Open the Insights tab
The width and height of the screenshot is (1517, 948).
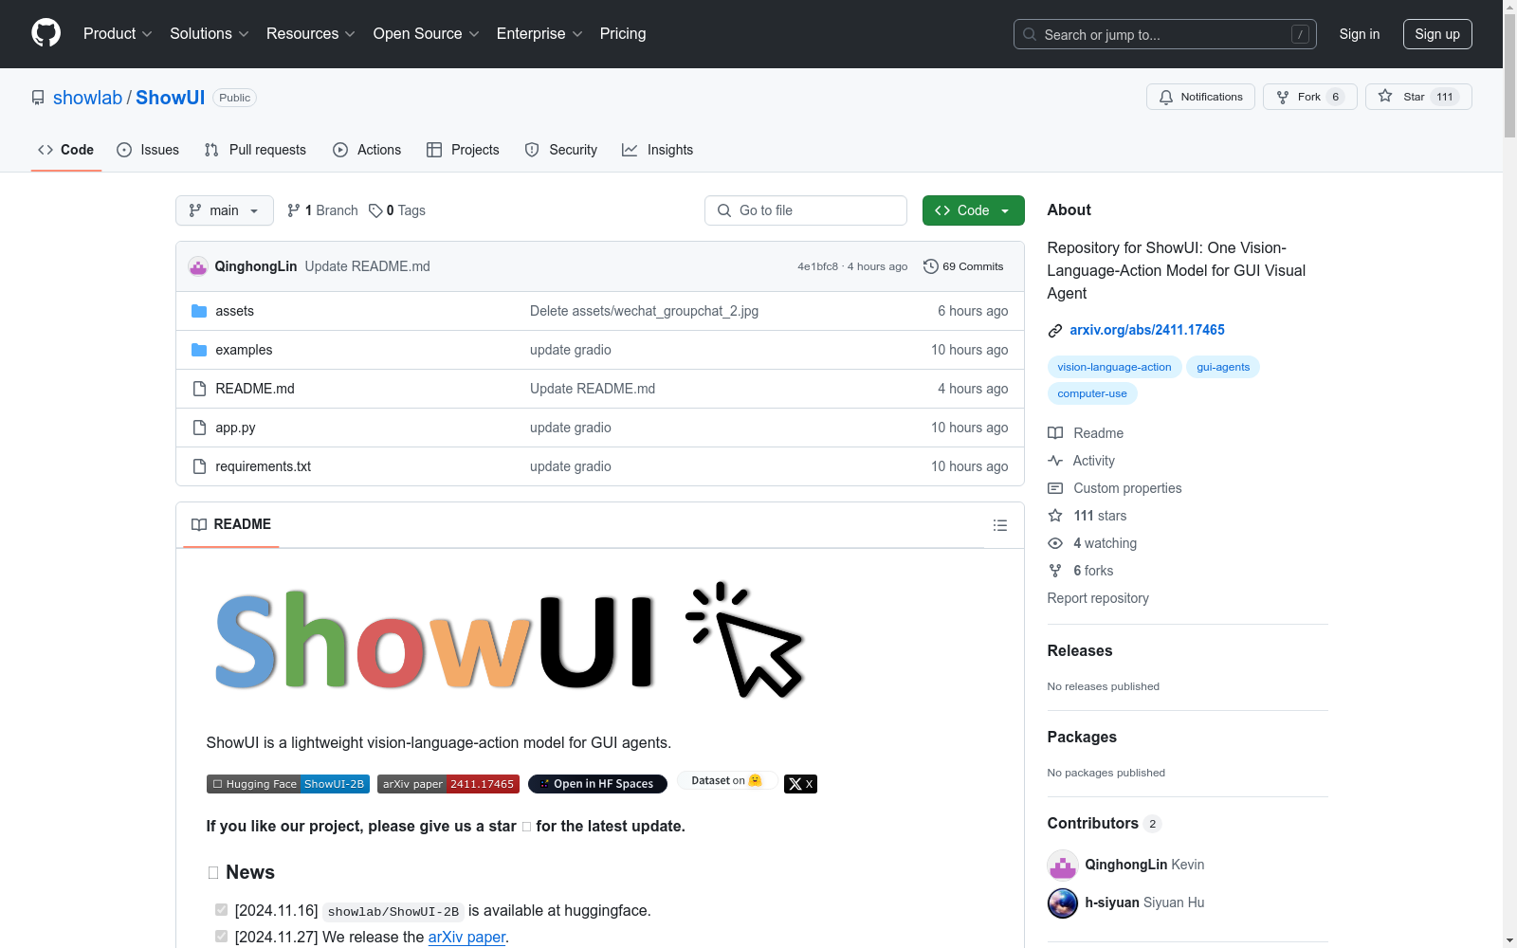point(657,150)
